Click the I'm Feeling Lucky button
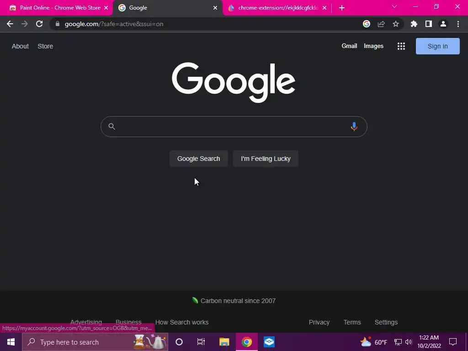The width and height of the screenshot is (468, 351). pyautogui.click(x=266, y=159)
